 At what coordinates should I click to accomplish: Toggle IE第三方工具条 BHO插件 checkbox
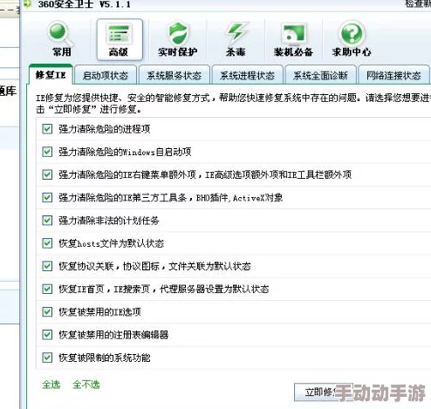coord(47,198)
